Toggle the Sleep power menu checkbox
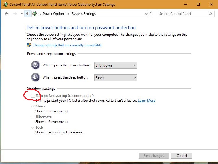 point(33,106)
